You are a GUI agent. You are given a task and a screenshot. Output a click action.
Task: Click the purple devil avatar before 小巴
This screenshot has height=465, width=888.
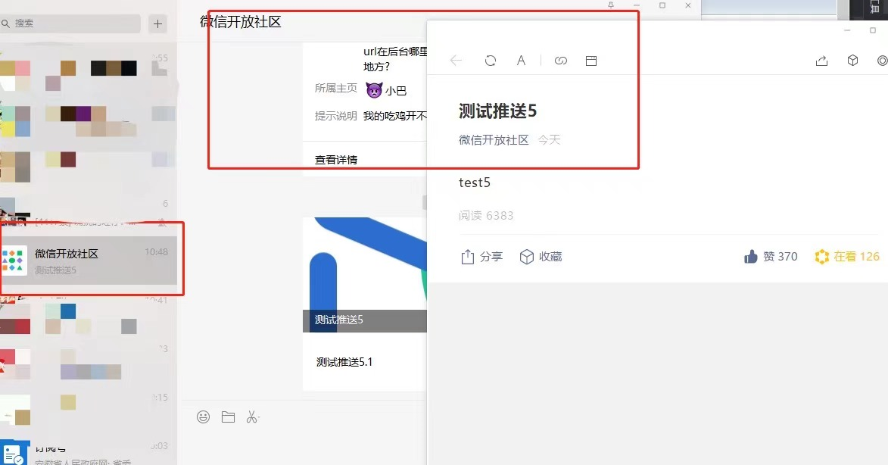(x=374, y=90)
